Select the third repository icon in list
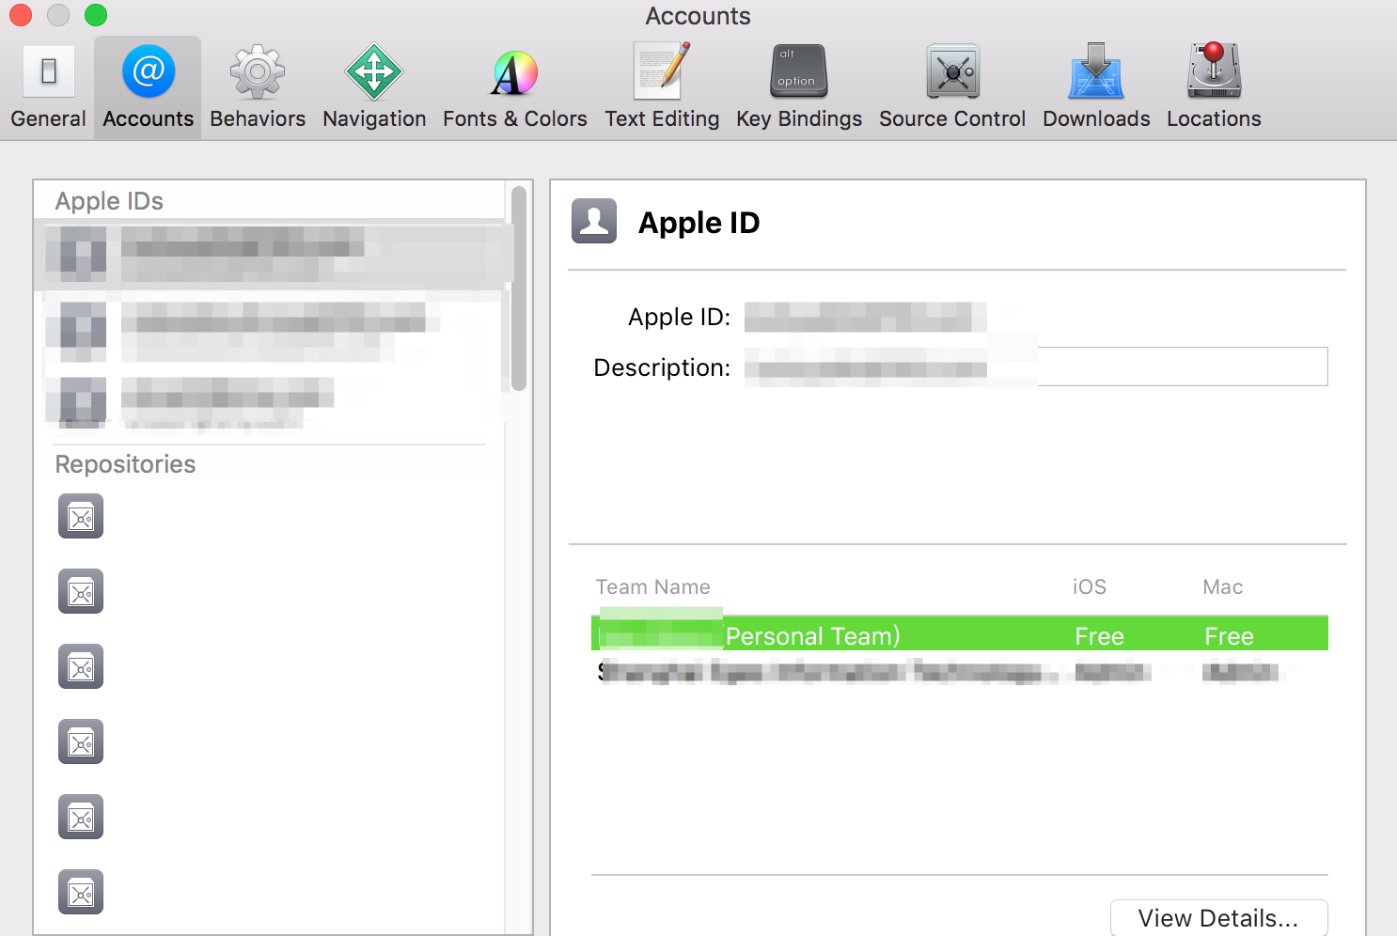1397x936 pixels. (x=81, y=667)
